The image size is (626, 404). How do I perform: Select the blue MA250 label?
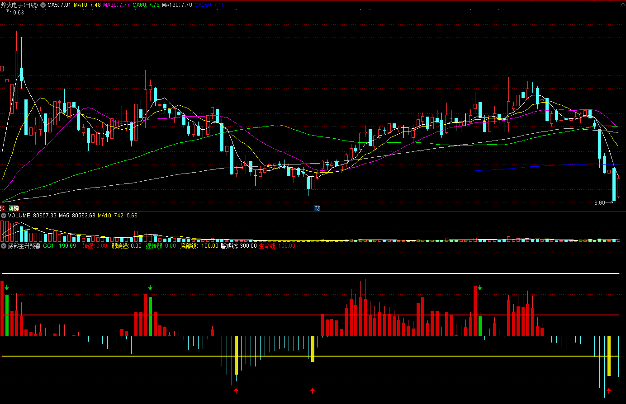pos(209,5)
